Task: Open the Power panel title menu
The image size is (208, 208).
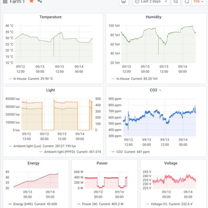Action: tap(102, 163)
